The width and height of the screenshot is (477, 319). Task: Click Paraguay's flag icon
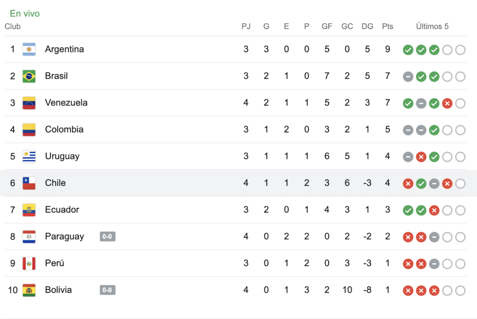coord(29,236)
